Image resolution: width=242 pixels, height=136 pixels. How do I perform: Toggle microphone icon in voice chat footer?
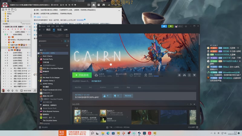(12, 91)
